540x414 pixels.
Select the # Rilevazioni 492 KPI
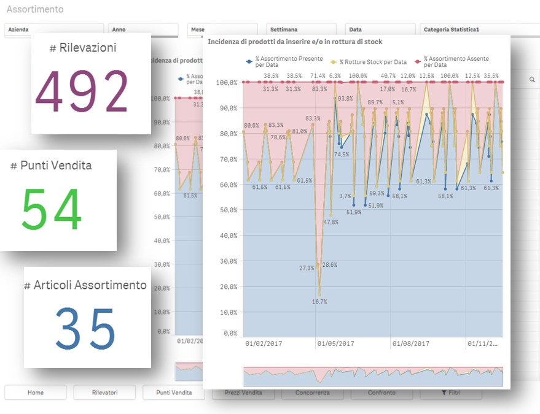[91, 83]
